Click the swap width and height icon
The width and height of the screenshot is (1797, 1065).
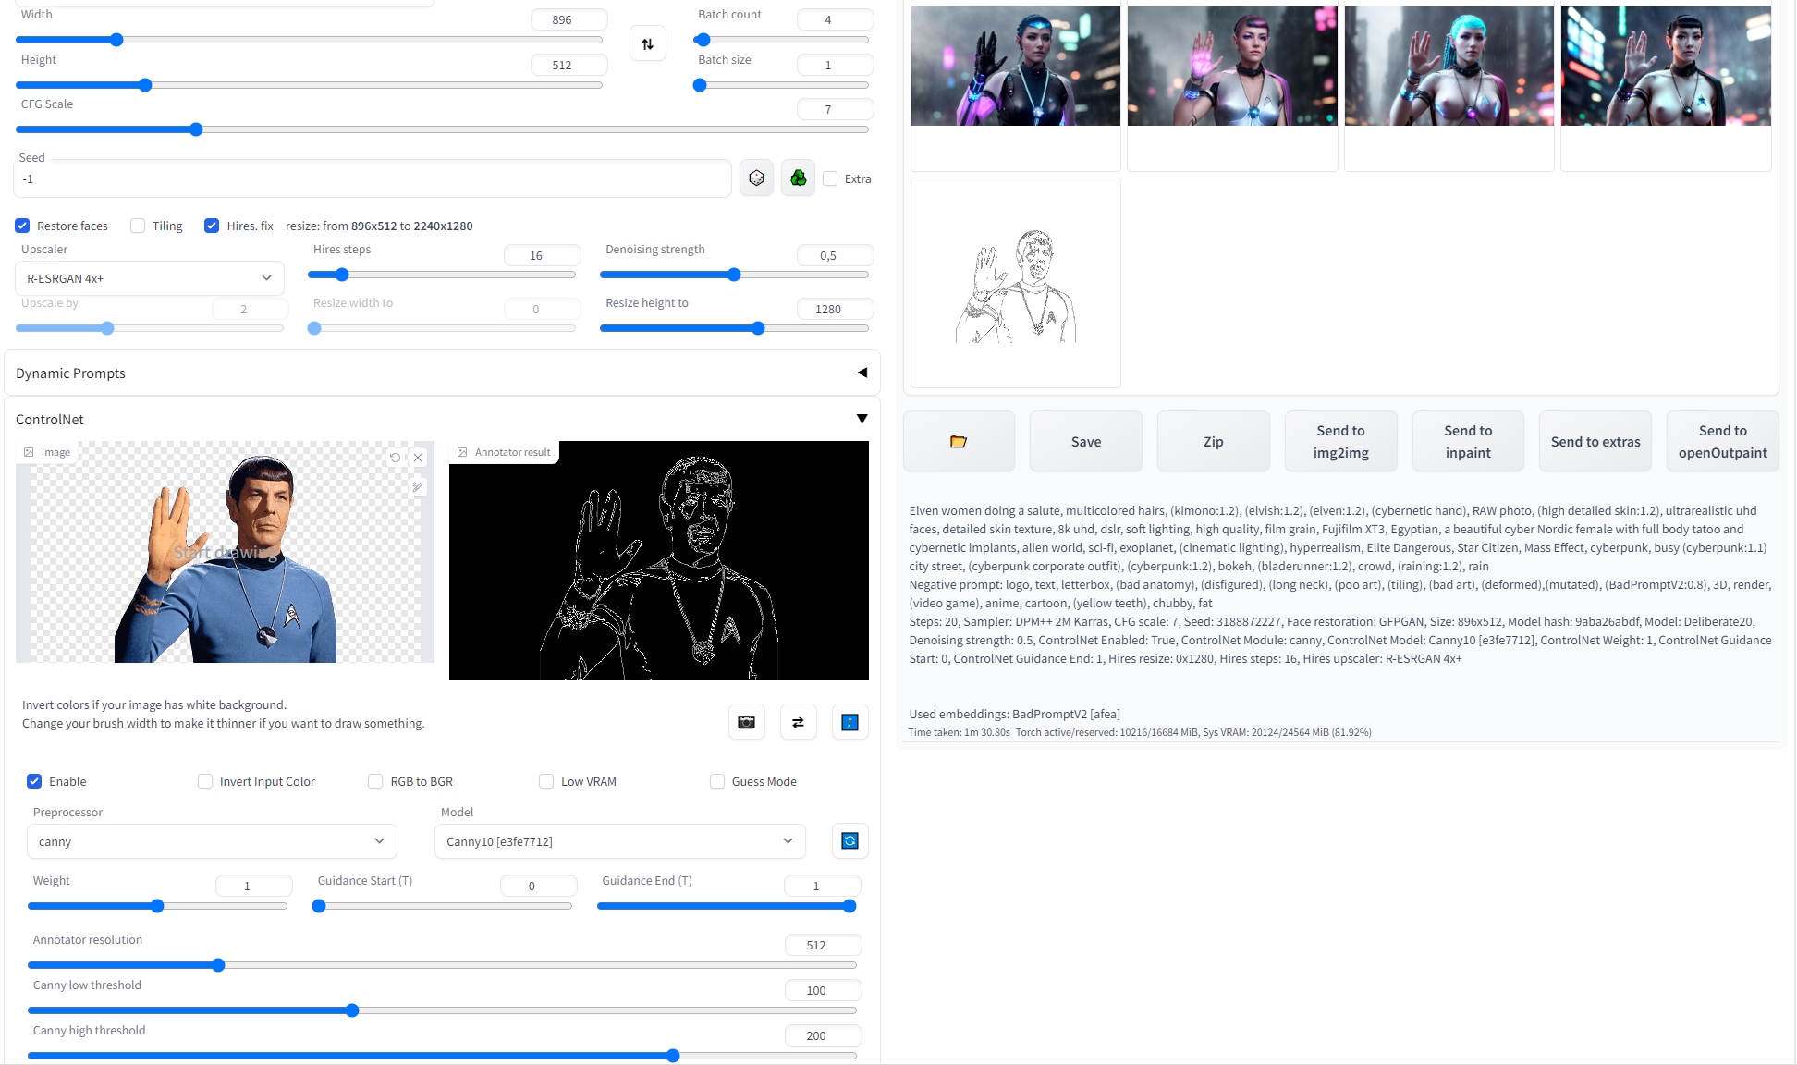pyautogui.click(x=647, y=43)
